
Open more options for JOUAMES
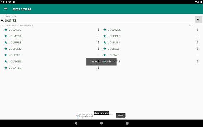197,30
